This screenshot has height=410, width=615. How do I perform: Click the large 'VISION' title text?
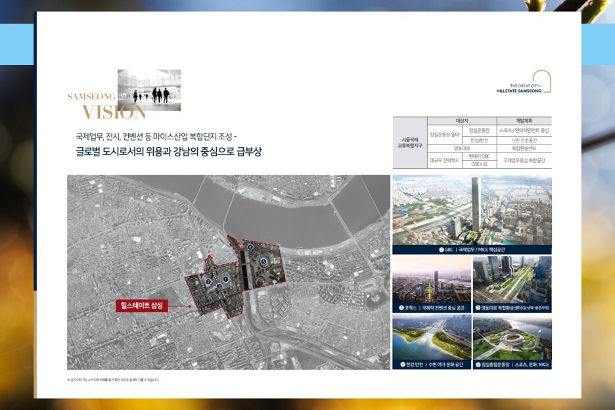pos(114,112)
